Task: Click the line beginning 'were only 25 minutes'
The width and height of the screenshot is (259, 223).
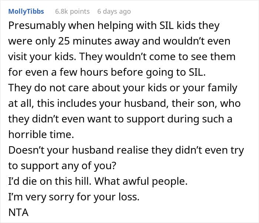Action: point(119,41)
